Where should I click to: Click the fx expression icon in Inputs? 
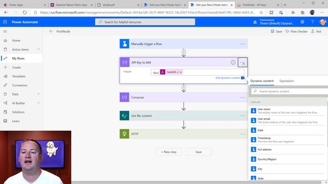(x=162, y=72)
